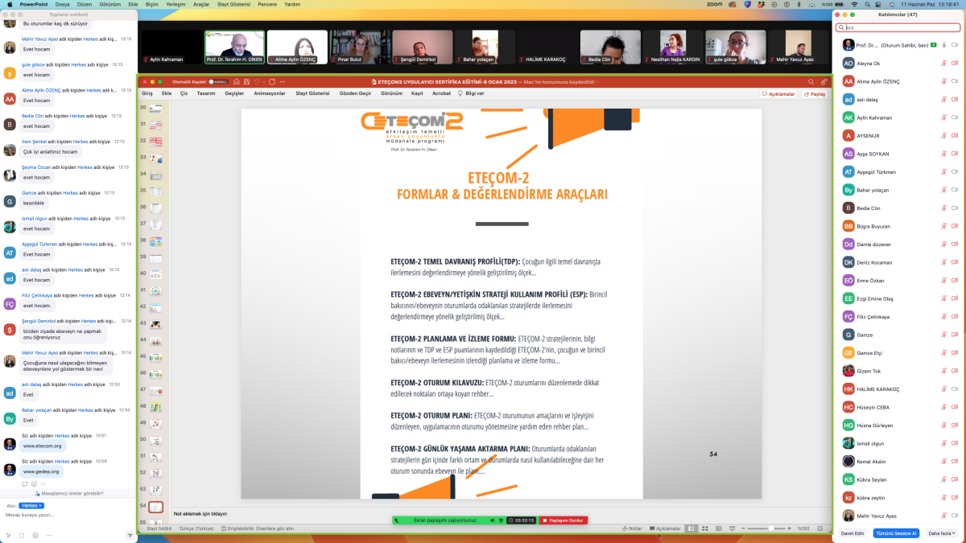
Task: Open the Animasyonlar ribbon tab
Action: click(x=270, y=93)
